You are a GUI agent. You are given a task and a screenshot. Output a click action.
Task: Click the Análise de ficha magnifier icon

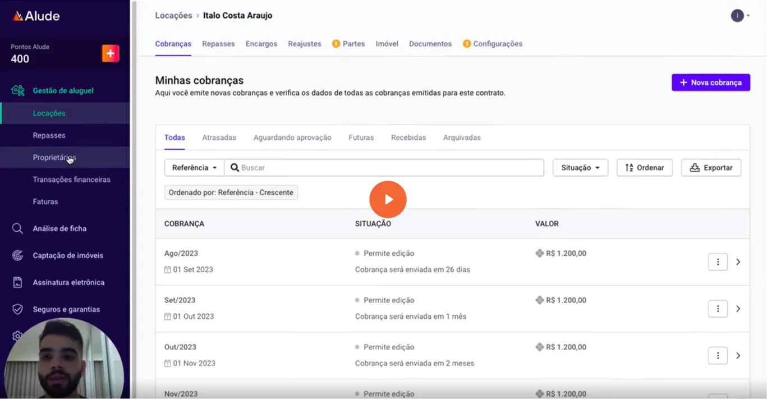point(18,228)
